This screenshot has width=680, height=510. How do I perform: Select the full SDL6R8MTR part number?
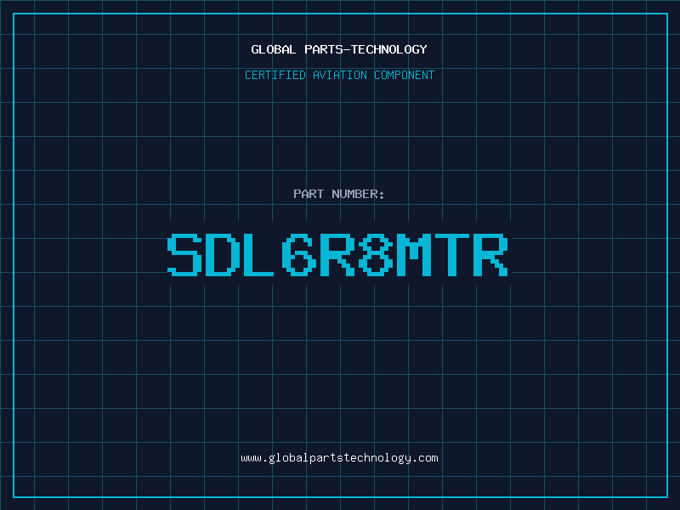click(338, 255)
